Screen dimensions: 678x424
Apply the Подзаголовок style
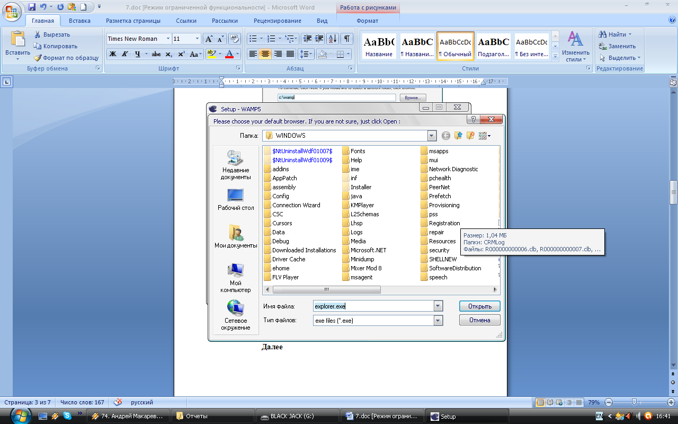coord(494,46)
